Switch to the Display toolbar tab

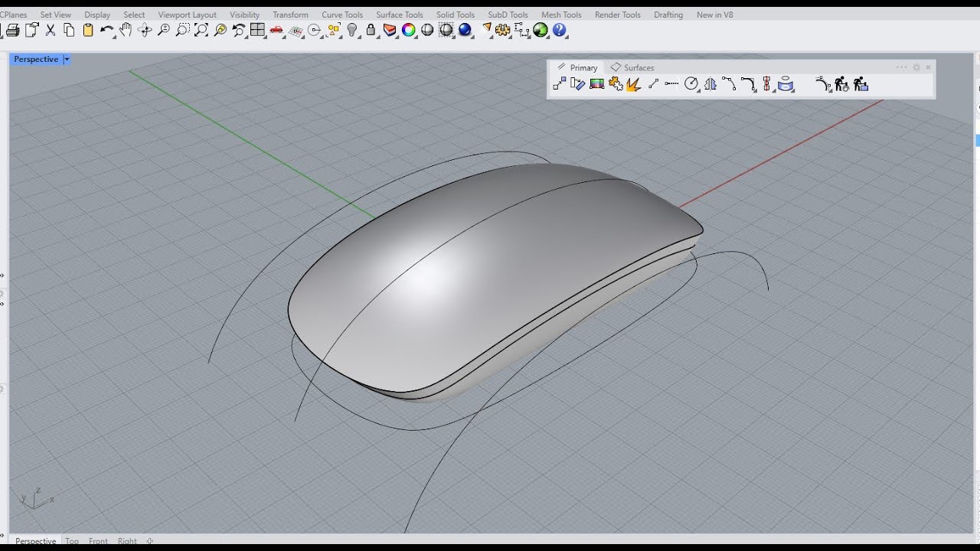tap(97, 15)
